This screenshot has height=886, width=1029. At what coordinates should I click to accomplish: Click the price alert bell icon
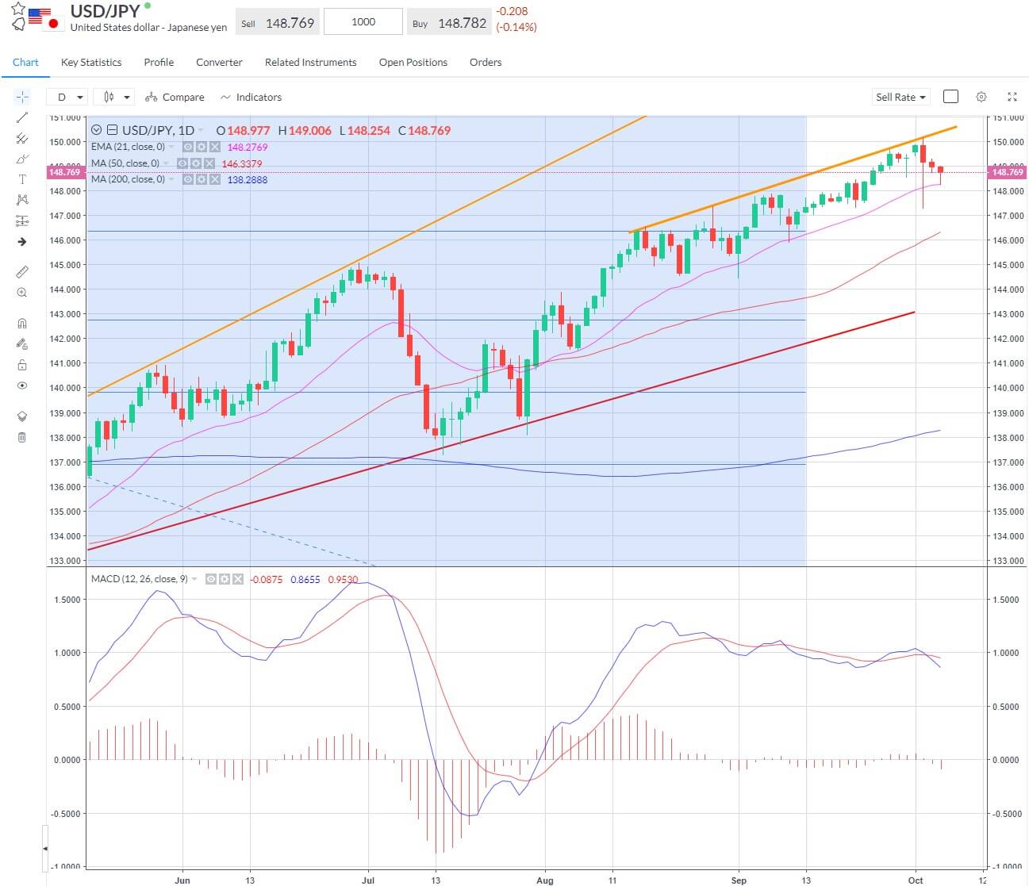[18, 25]
